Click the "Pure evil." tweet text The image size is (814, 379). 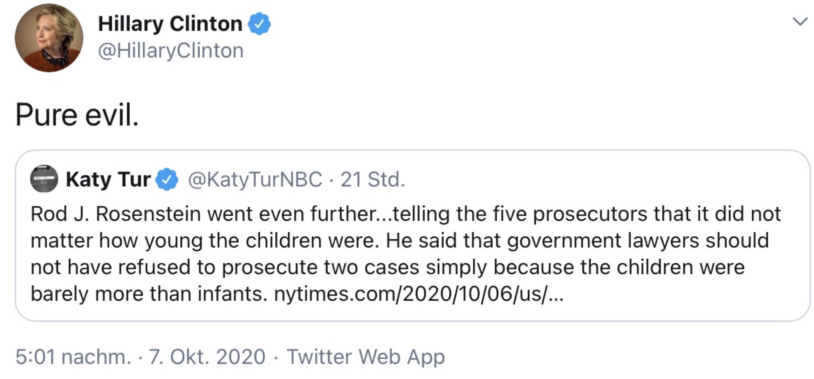tap(77, 115)
